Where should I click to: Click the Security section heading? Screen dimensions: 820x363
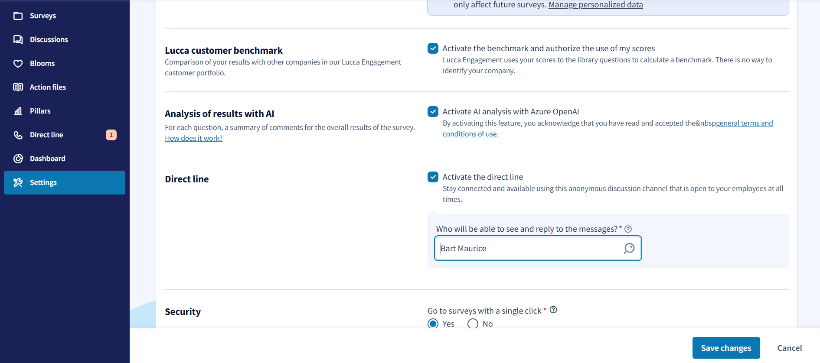183,312
